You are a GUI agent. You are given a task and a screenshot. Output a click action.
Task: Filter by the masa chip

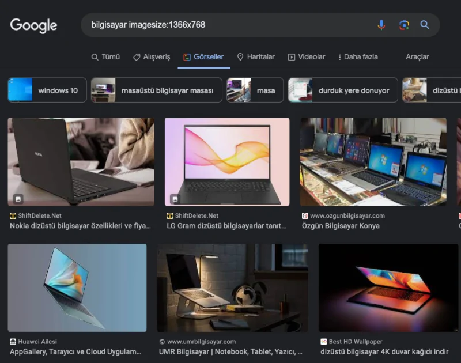click(255, 90)
